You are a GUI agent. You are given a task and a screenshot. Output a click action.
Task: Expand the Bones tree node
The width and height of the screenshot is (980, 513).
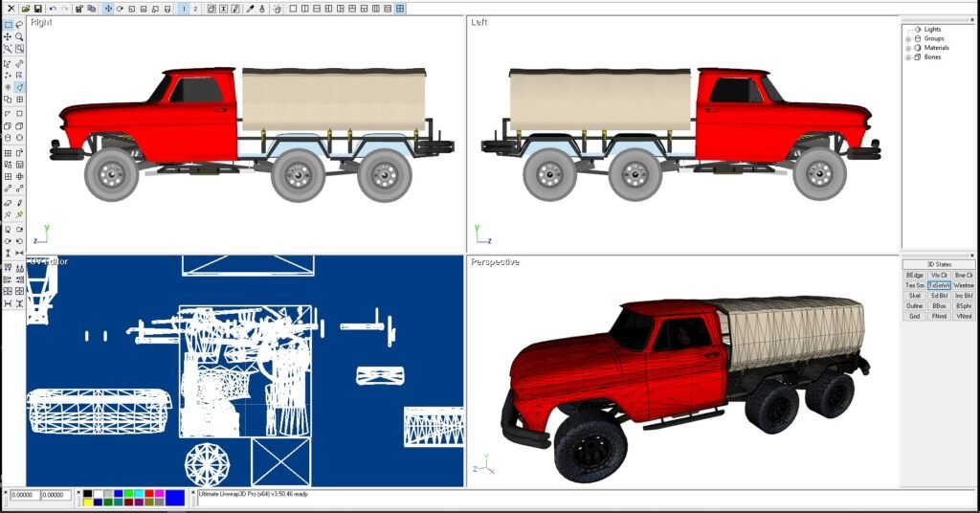[908, 57]
